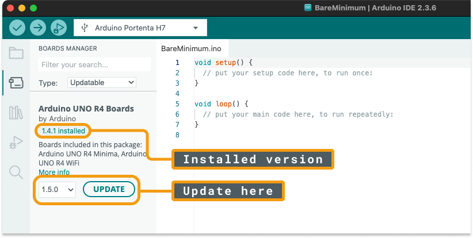This screenshot has width=473, height=238.
Task: Close the window with red button
Action: (x=10, y=8)
